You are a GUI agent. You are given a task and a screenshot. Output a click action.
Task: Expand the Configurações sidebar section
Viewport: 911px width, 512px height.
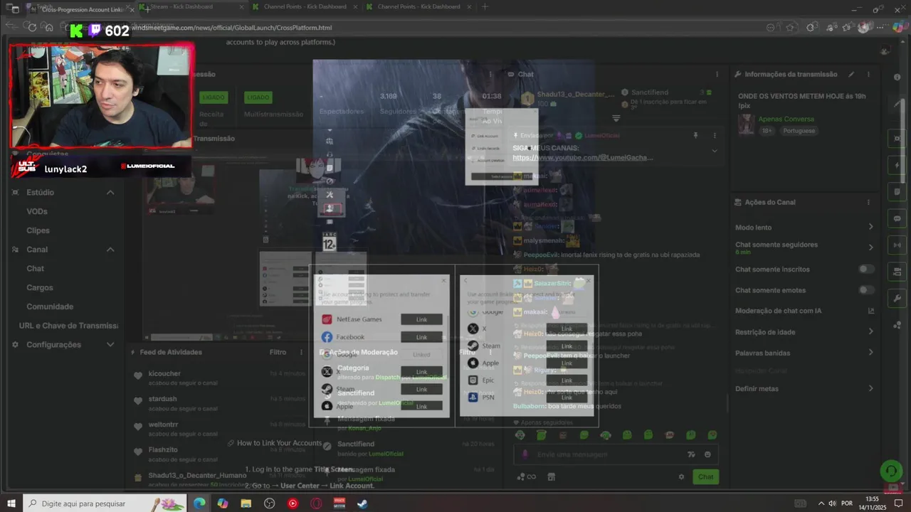[x=110, y=344]
